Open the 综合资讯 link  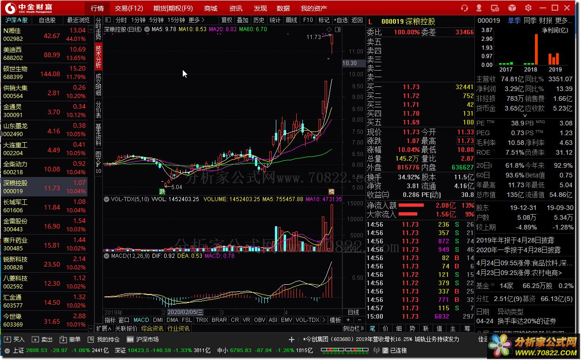point(153,328)
